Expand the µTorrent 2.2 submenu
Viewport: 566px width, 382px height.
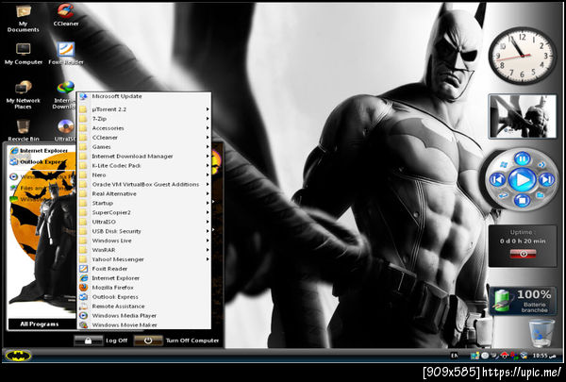(144, 109)
